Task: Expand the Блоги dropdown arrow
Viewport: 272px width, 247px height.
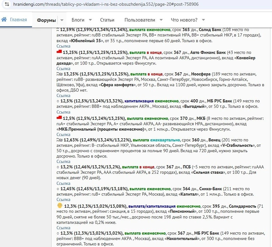Action: [90, 20]
